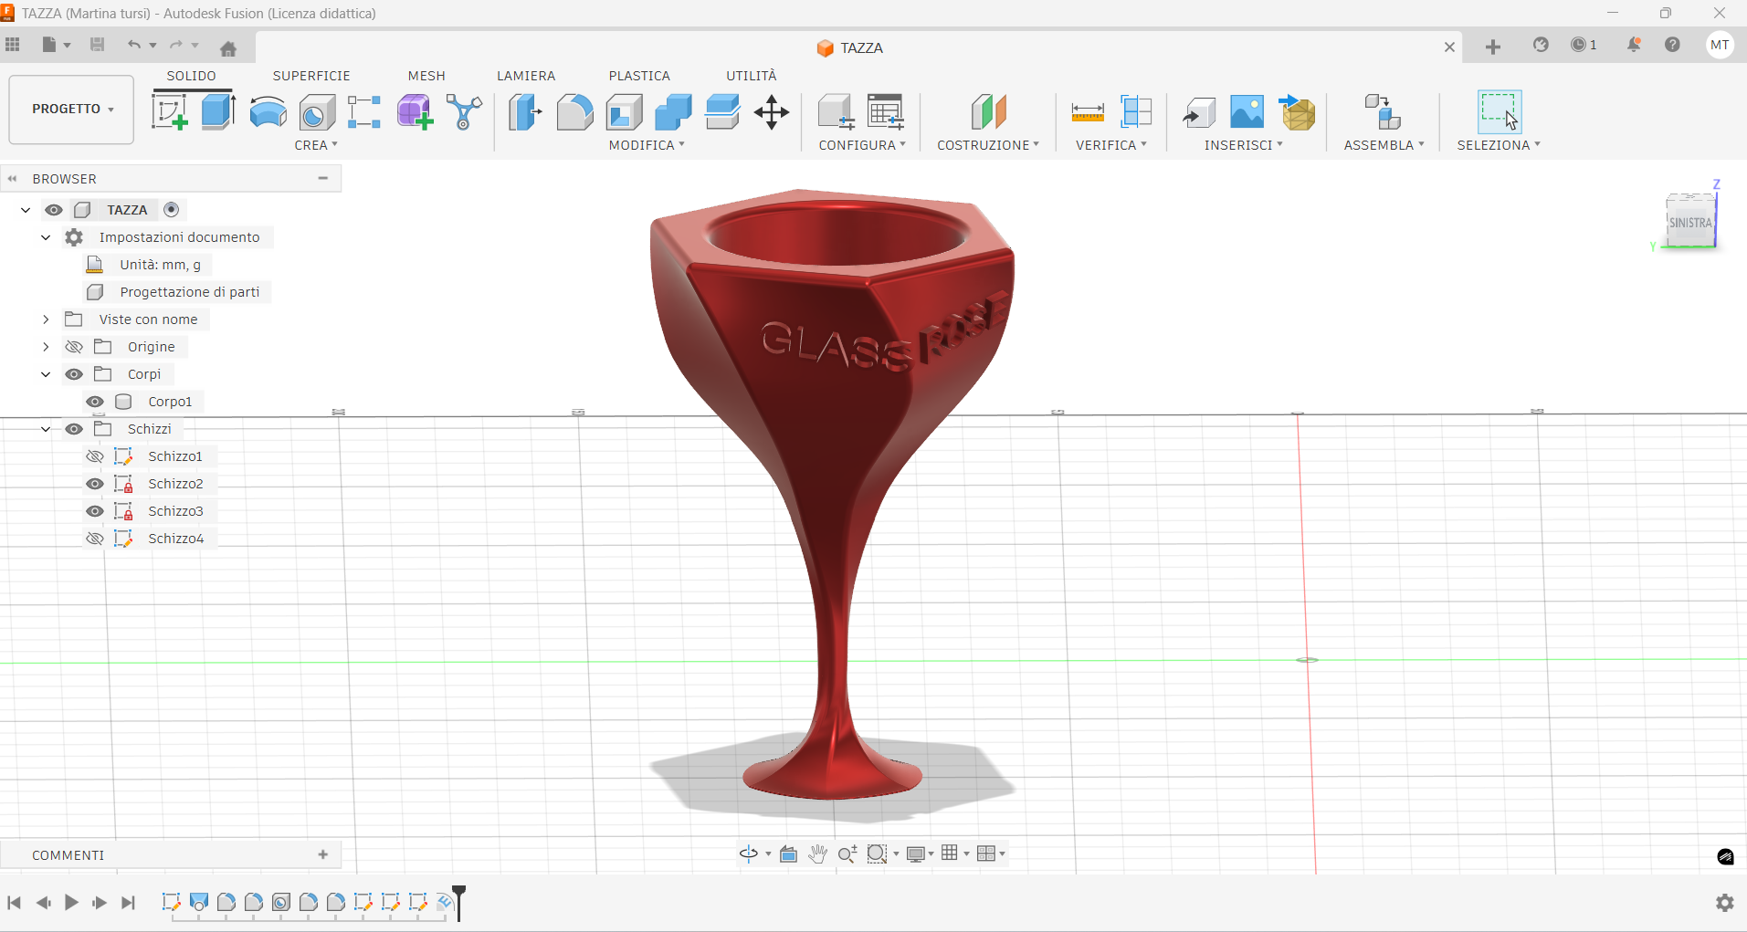Image resolution: width=1747 pixels, height=932 pixels.
Task: Select the Sposta/Copia move tool
Action: [772, 111]
